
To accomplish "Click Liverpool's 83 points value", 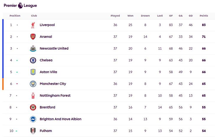I will 204,25.
